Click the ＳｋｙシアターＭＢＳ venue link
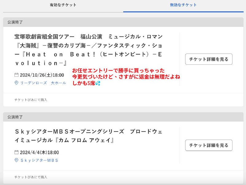The width and height of the screenshot is (246, 185). point(40,161)
